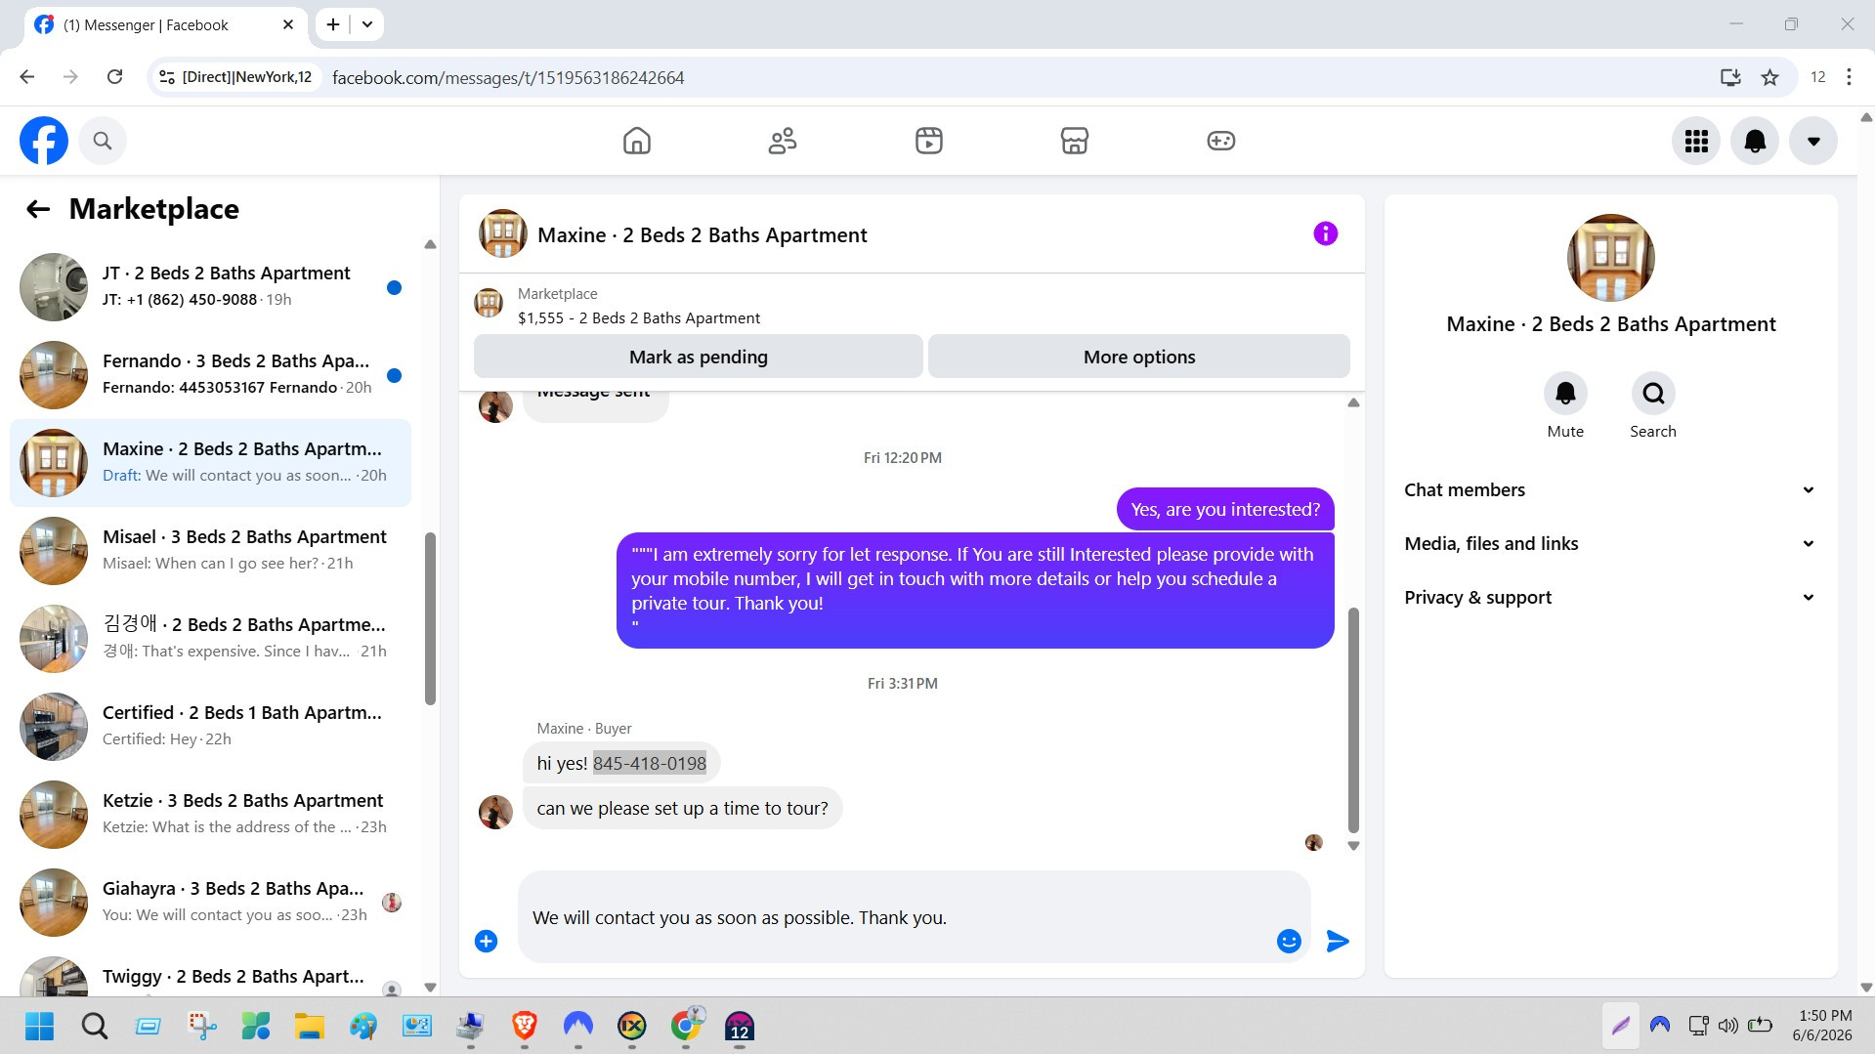
Task: Close the Messenger browser tab
Action: [x=288, y=24]
